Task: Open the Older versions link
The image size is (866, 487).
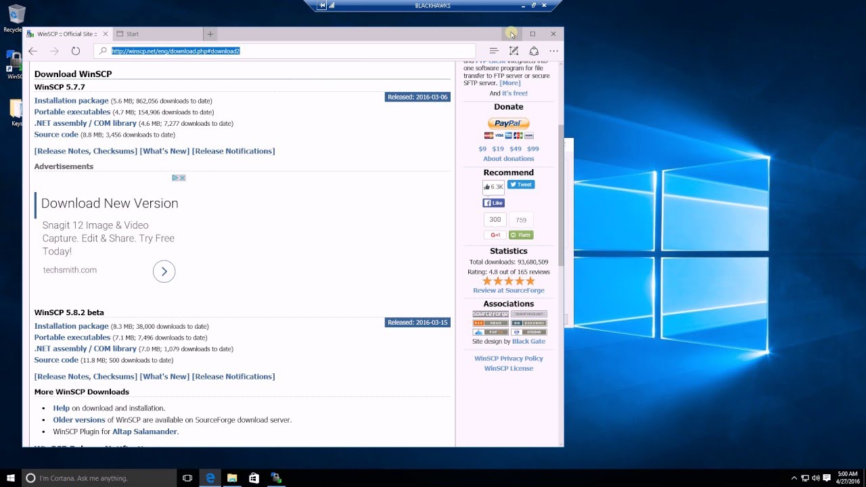Action: pyautogui.click(x=79, y=419)
